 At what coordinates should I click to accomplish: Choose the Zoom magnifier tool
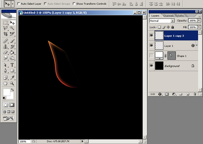coord(12,83)
